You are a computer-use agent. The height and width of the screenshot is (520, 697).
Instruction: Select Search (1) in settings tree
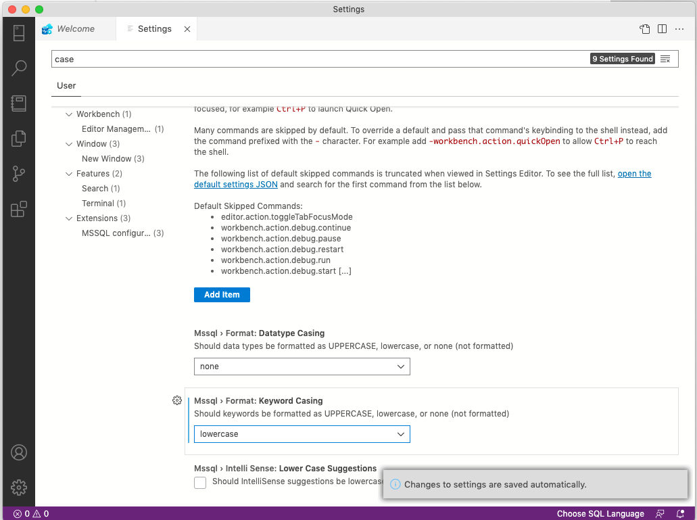101,189
